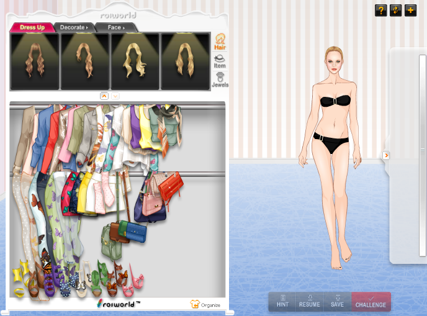Screen dimensions: 427x316
Task: Choose the third blonde wavy hairstyle
Action: 135,61
